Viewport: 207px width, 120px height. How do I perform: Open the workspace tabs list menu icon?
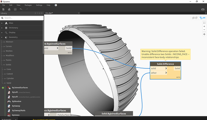tap(206, 13)
